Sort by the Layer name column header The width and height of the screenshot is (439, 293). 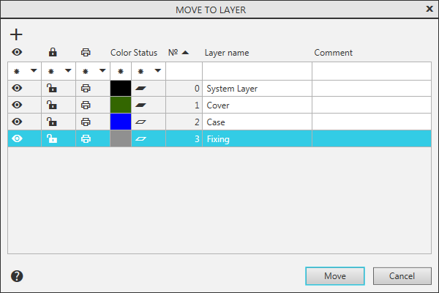227,53
